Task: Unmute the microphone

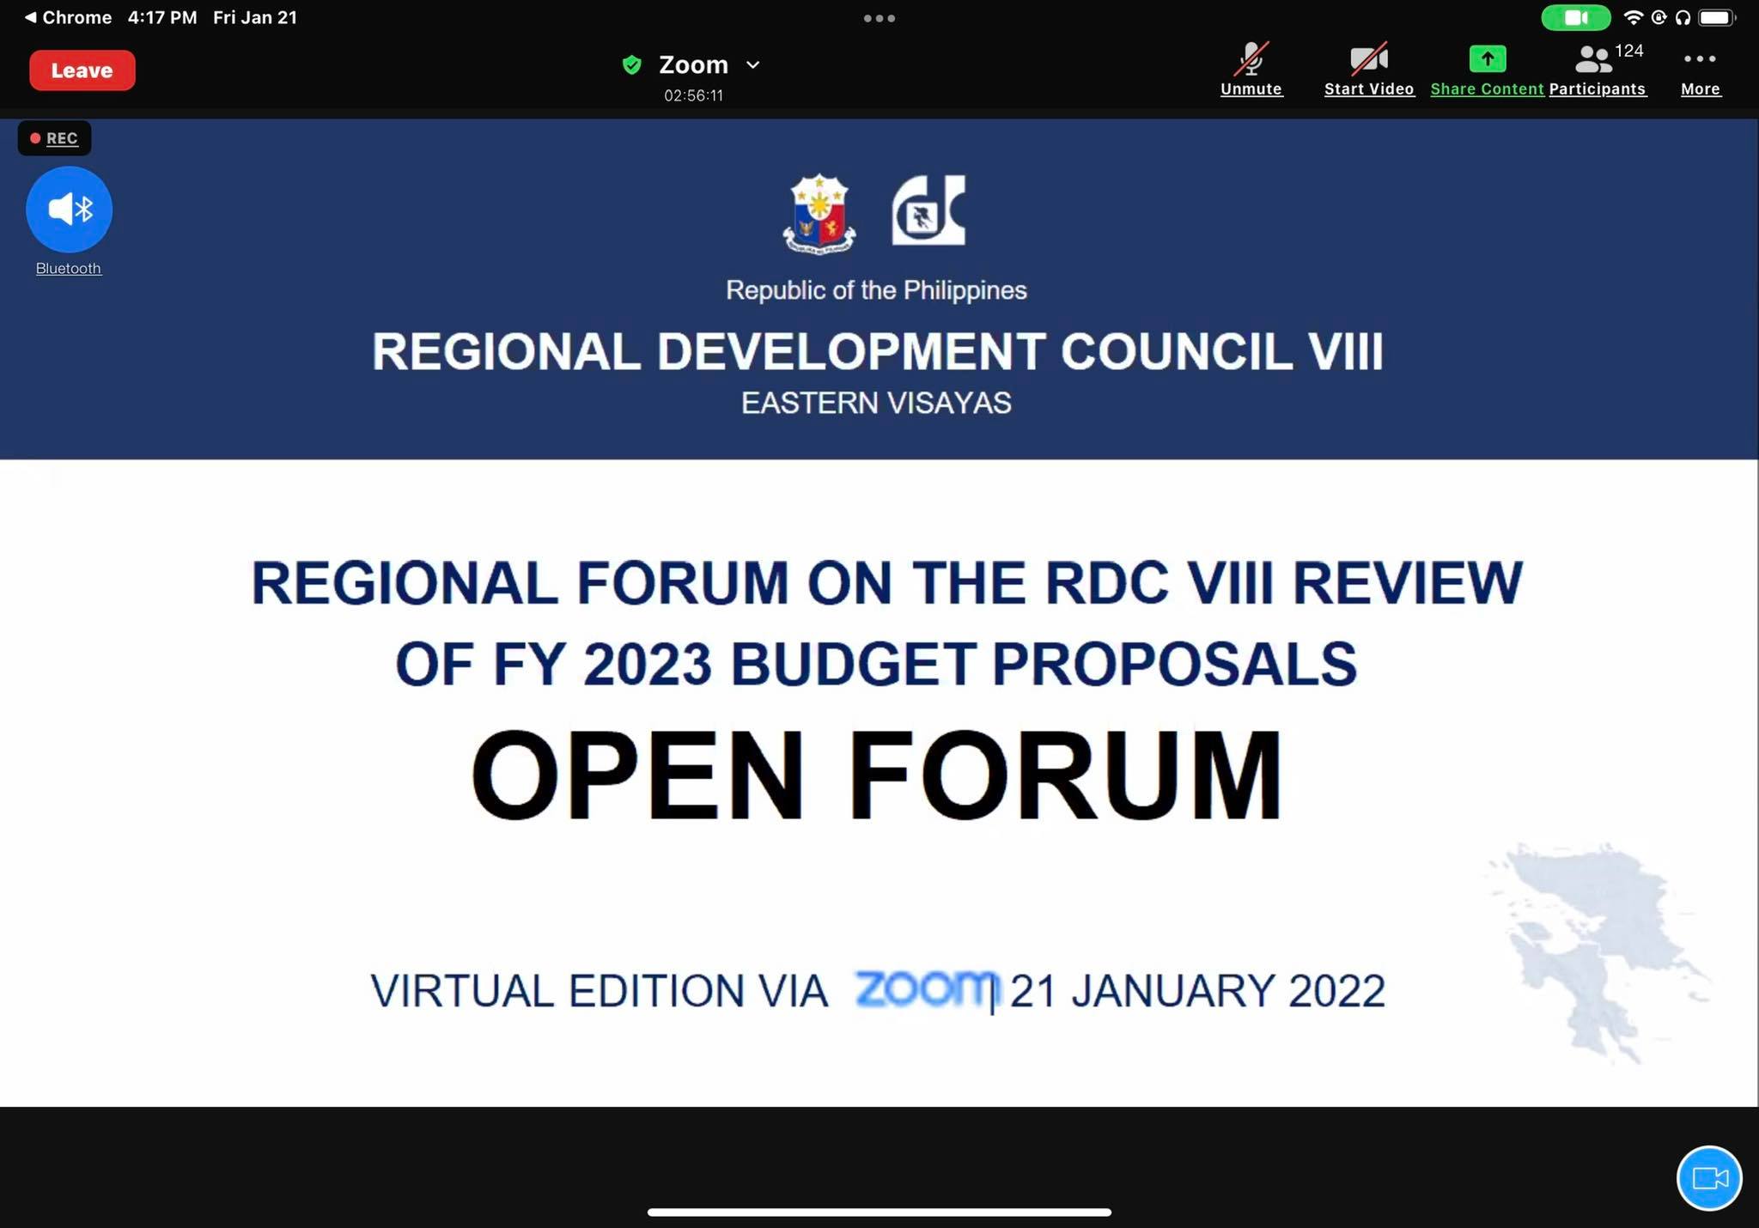Action: click(x=1251, y=70)
